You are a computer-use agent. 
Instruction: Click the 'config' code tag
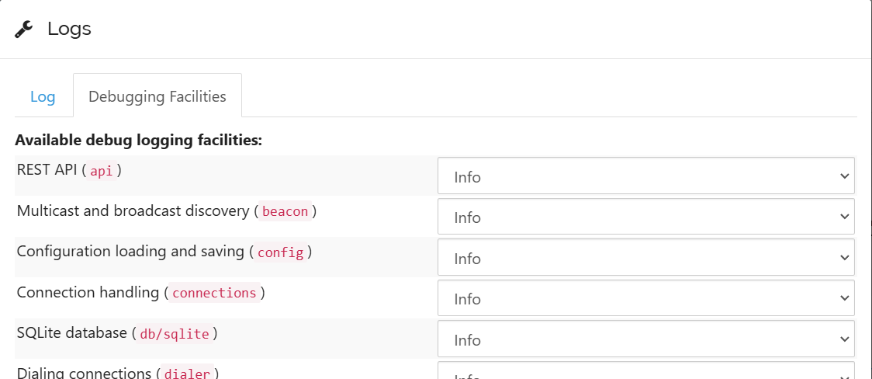(280, 252)
